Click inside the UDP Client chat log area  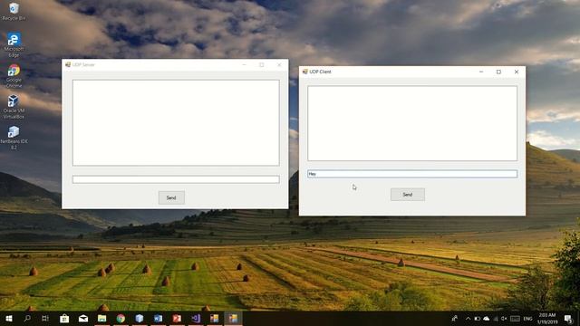[x=412, y=123]
